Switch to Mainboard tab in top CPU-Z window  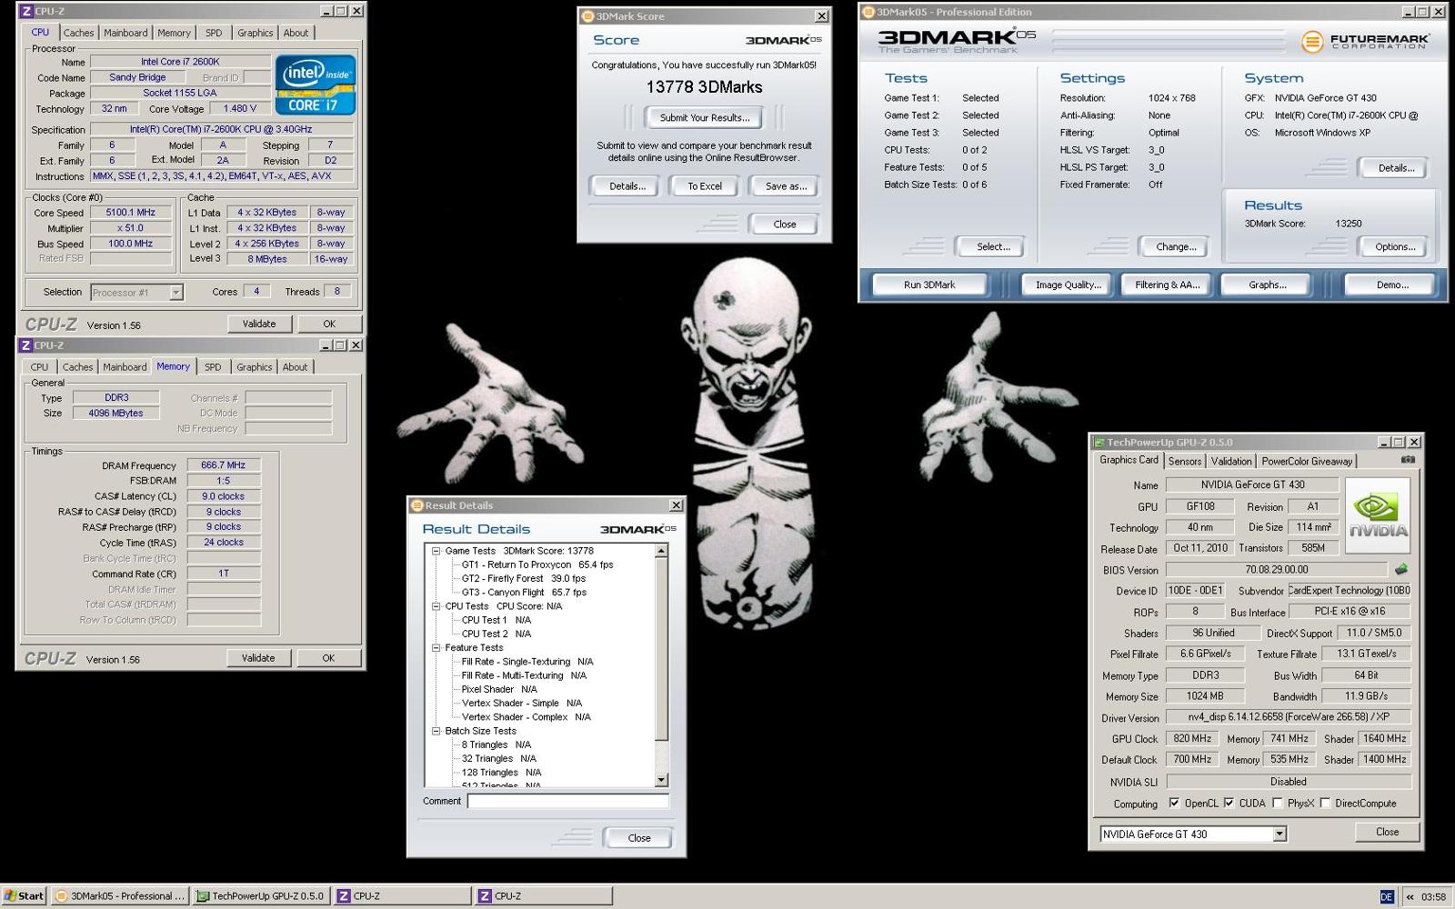pos(125,33)
